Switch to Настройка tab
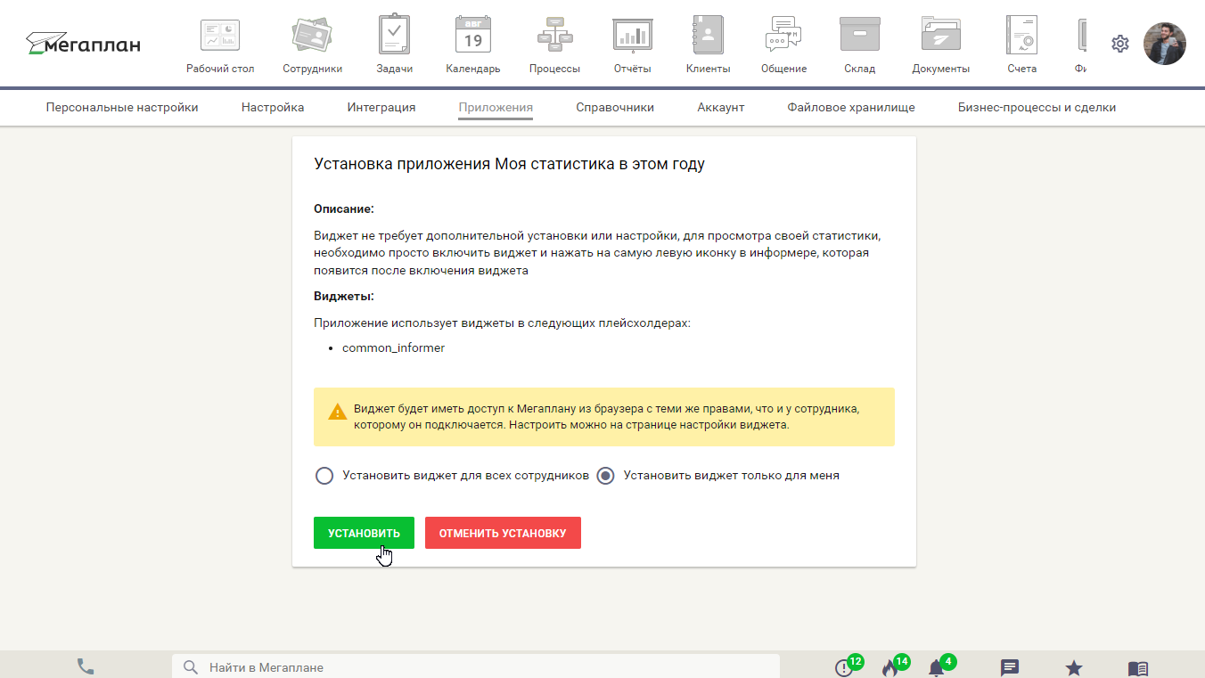 point(273,108)
